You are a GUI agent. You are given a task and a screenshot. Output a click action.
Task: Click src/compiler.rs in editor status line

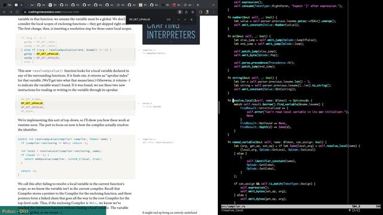pyautogui.click(x=233, y=207)
